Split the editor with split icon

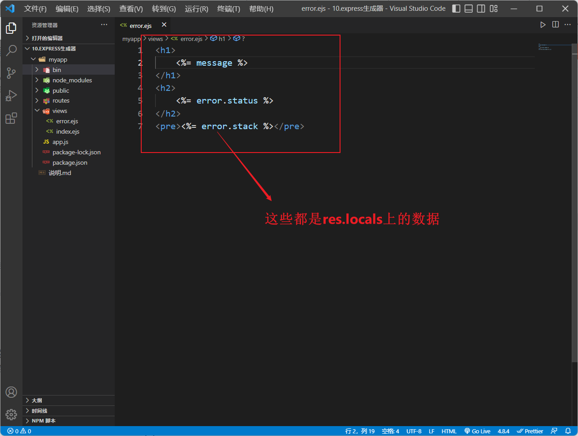(556, 25)
